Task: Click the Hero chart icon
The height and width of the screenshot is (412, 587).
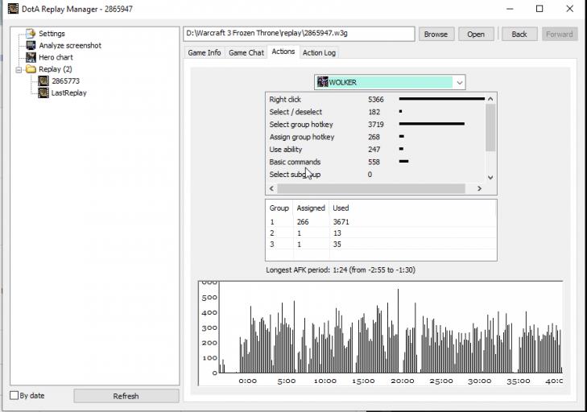Action: click(31, 57)
